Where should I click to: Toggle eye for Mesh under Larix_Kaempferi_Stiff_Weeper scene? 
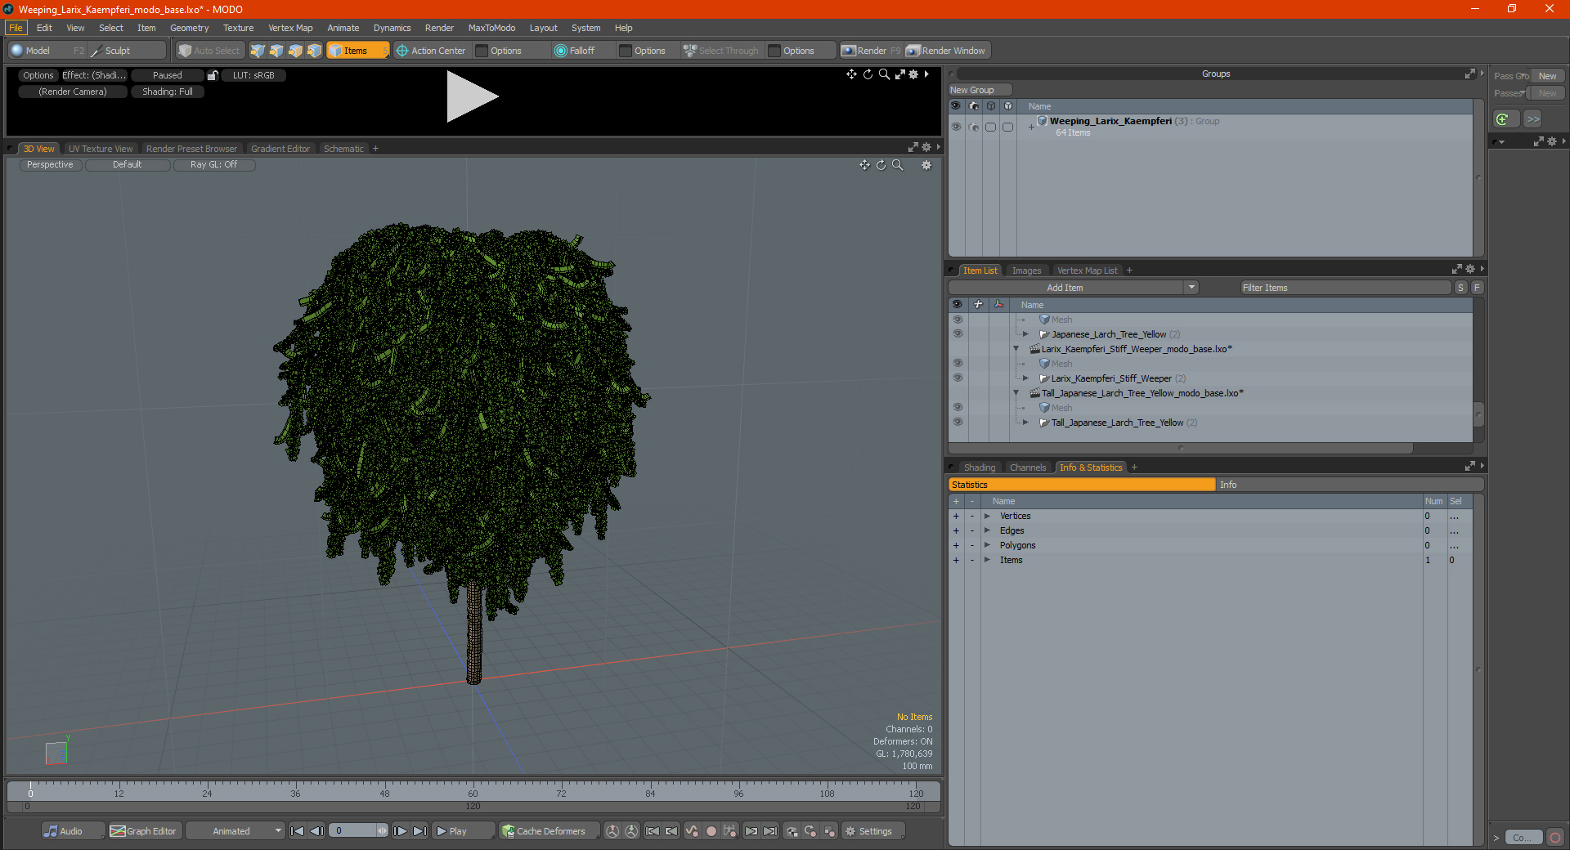click(958, 364)
